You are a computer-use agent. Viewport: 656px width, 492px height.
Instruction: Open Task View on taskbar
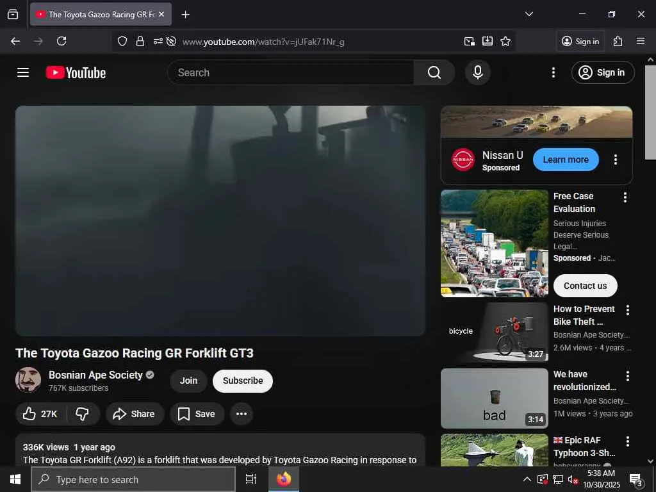[251, 479]
